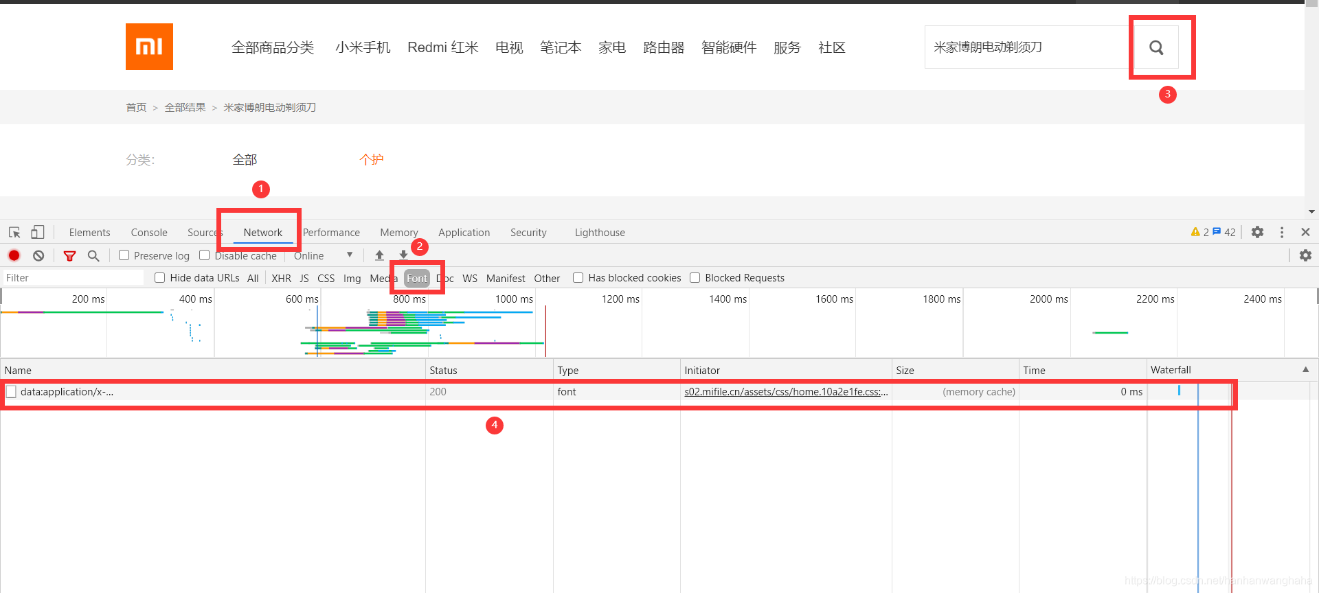Select the All filter type

point(253,278)
